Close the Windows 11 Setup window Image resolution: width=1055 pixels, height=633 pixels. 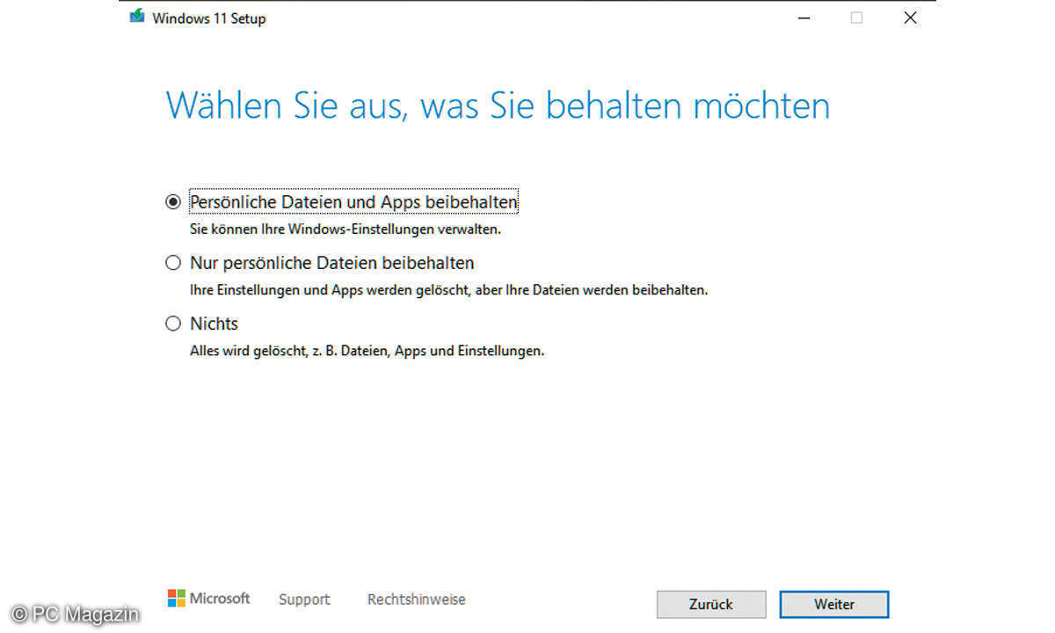(910, 18)
